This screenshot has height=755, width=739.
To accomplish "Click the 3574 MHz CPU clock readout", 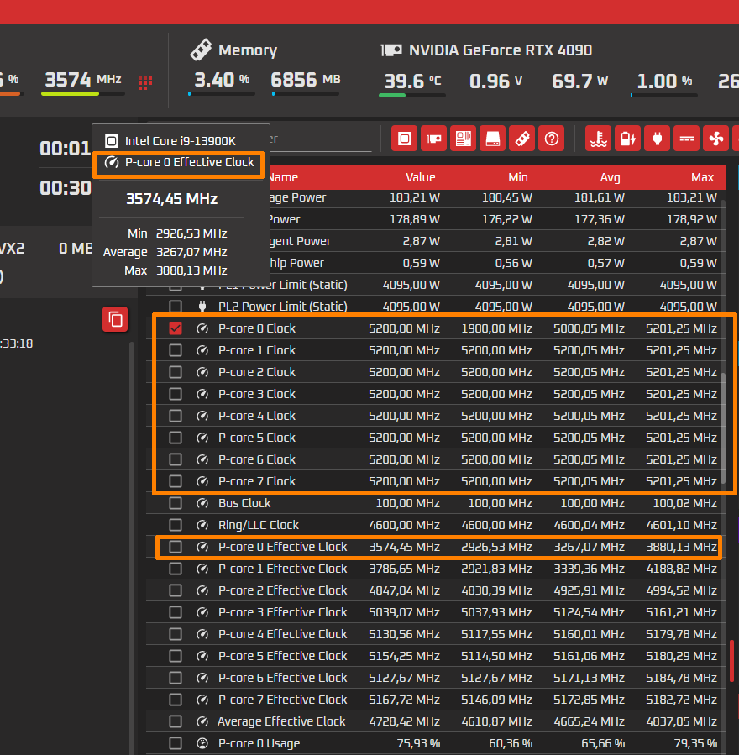I will [x=83, y=80].
